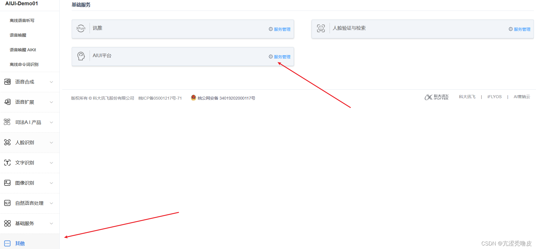Click gear icon beside 讯推 服务管理
536x249 pixels.
pyautogui.click(x=271, y=29)
